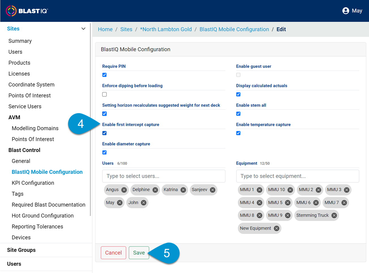Open KPI Configuration
Viewport: 369px width, 273px height.
33,183
